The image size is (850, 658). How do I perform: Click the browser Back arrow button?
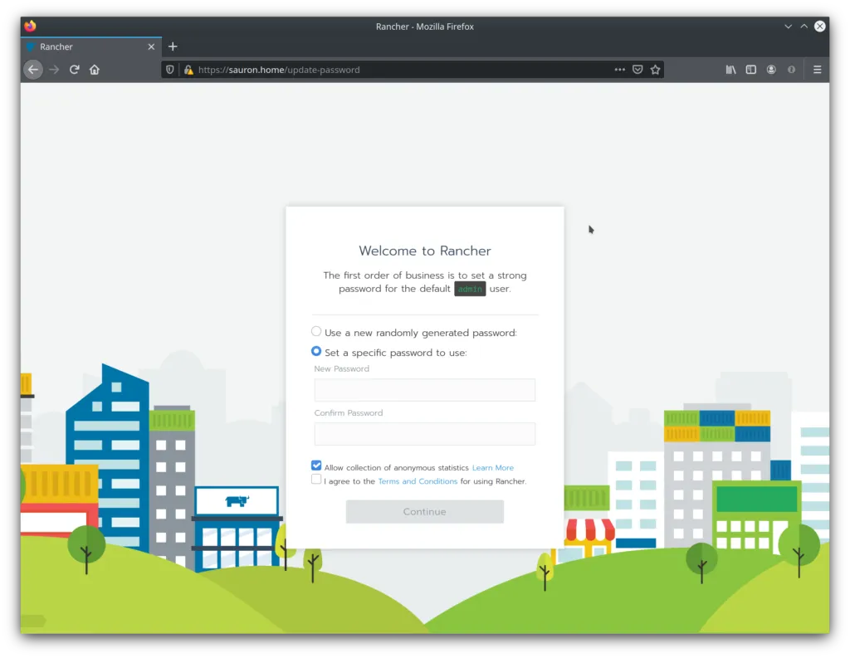33,70
